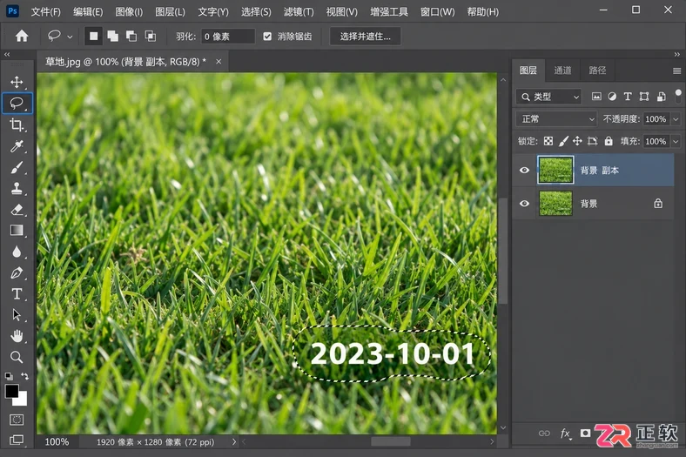This screenshot has width=686, height=457.
Task: Toggle visibility of the 背景 layer
Action: (524, 204)
